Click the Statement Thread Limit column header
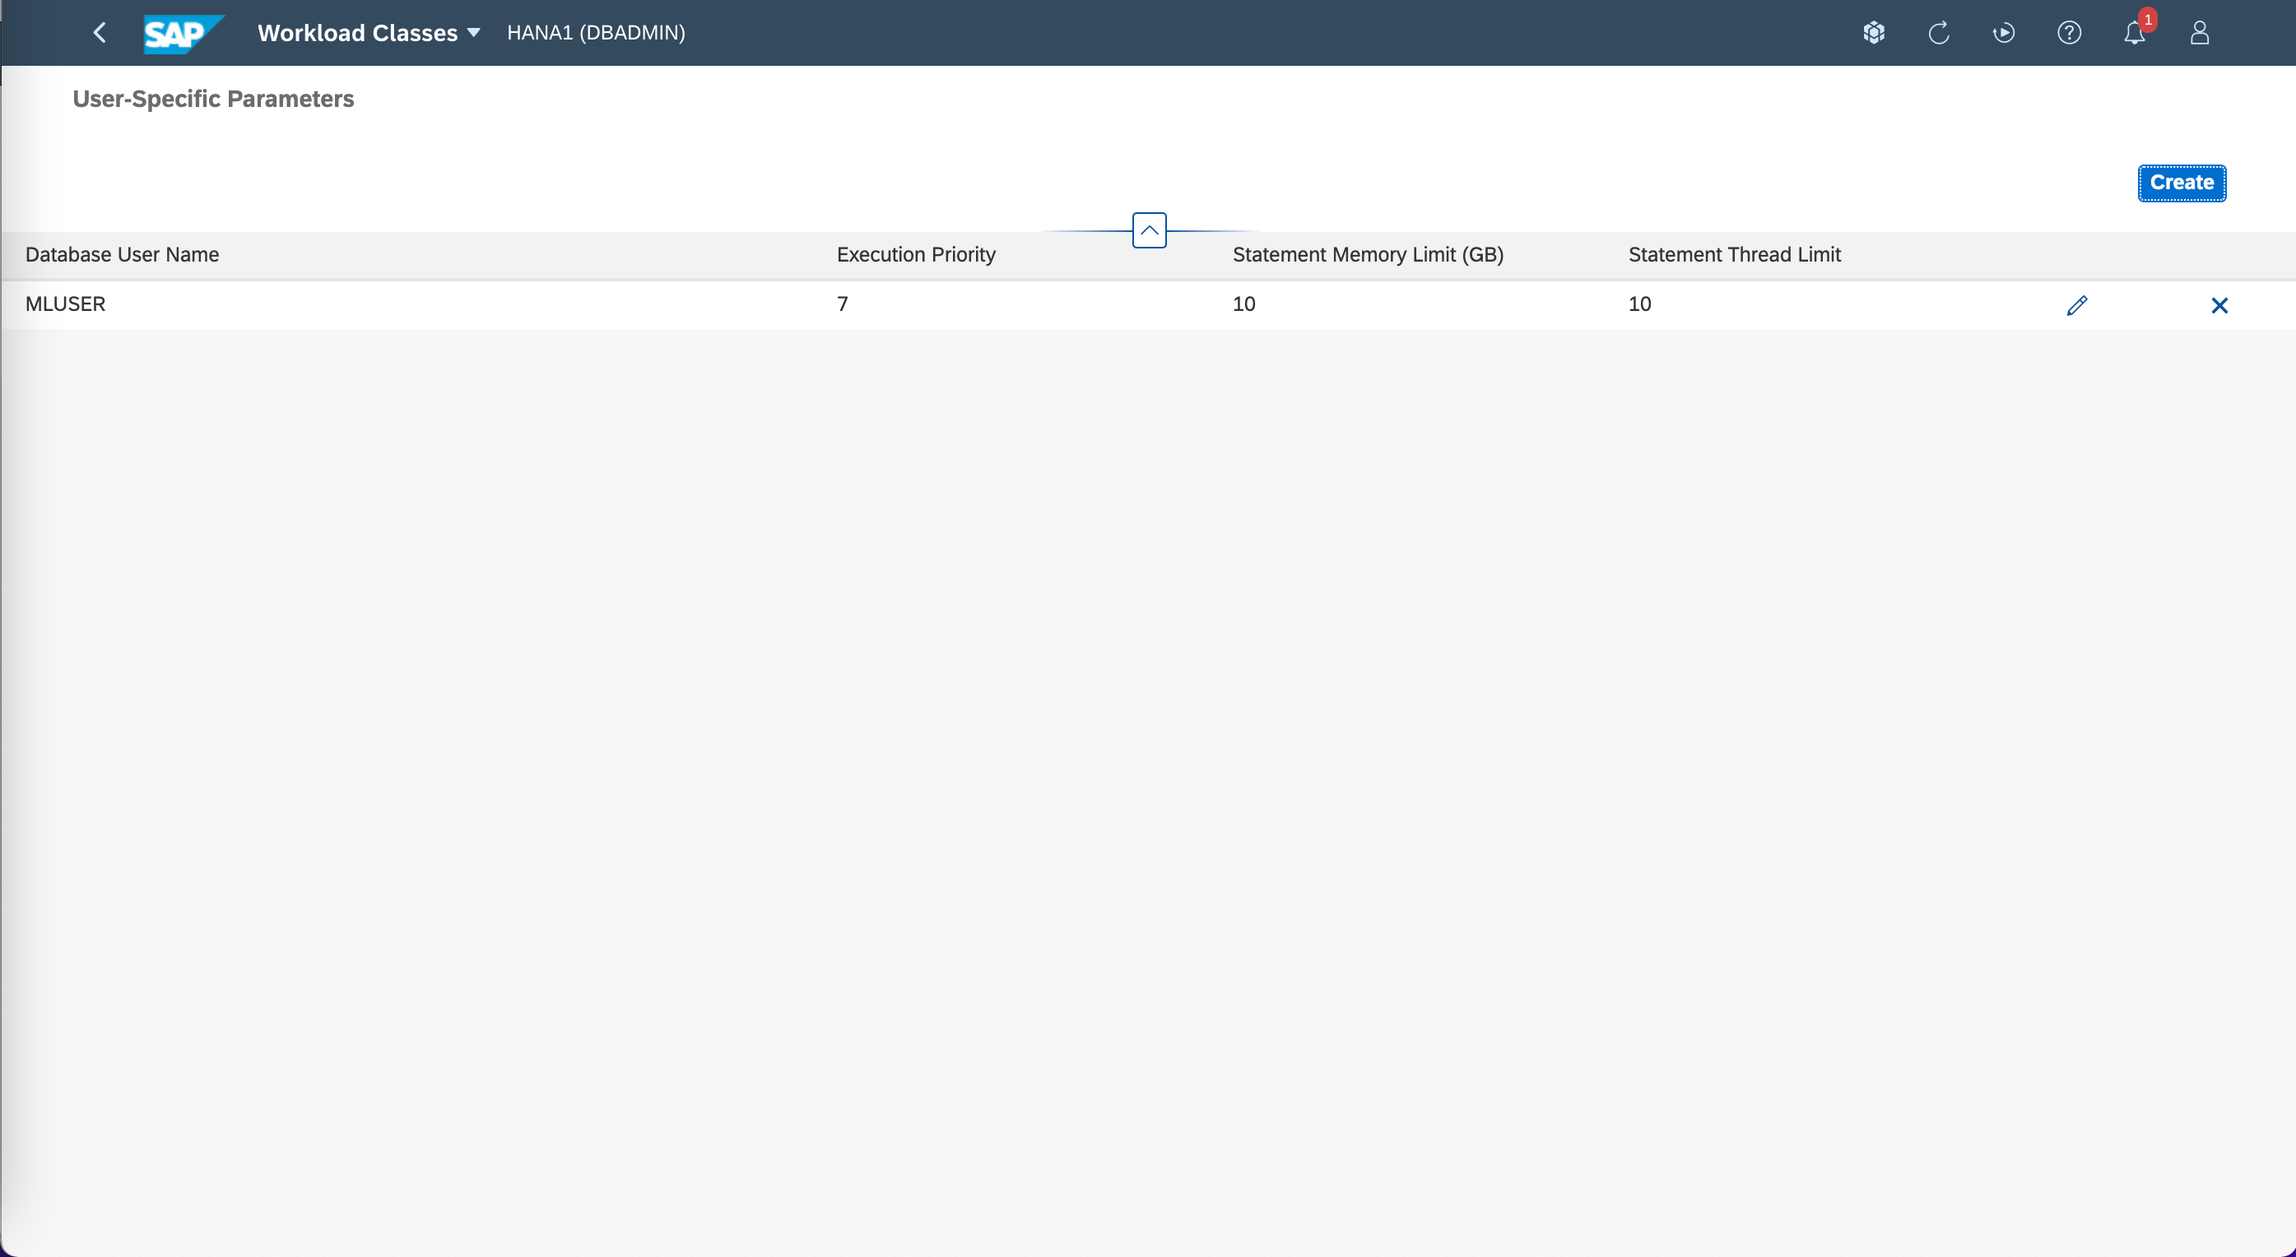 click(1734, 255)
